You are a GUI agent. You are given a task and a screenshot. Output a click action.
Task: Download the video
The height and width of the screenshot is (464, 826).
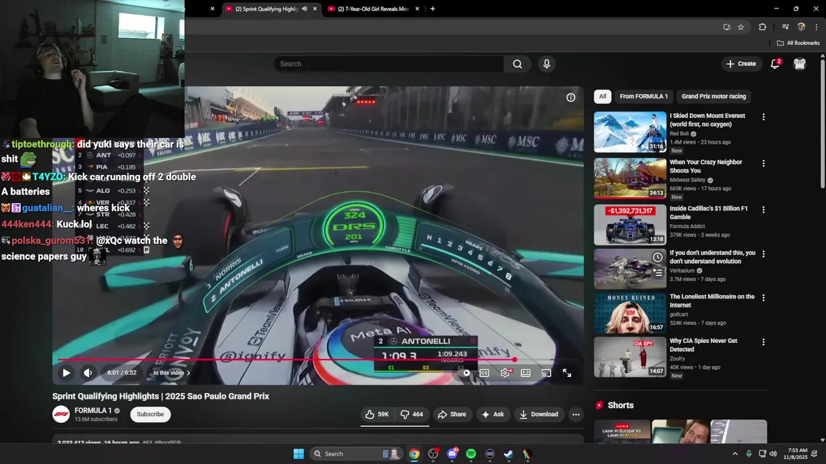(x=539, y=414)
